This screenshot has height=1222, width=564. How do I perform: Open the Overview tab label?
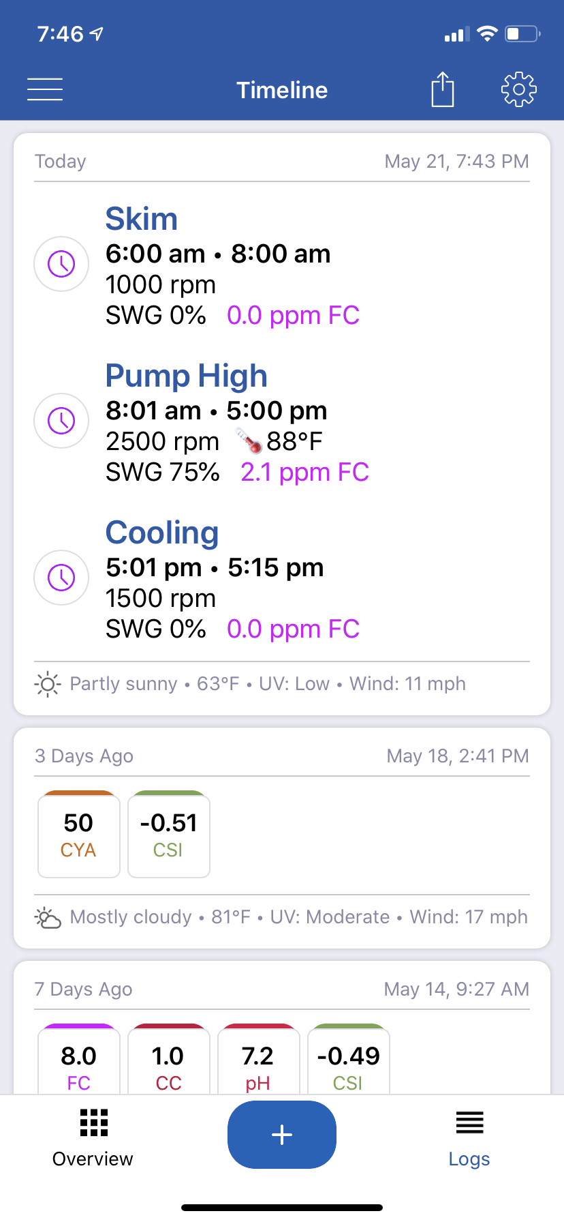tap(93, 1159)
